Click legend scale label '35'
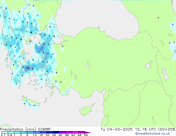Image resolution: width=176 pixels, height=136 pixels. click(67, 135)
